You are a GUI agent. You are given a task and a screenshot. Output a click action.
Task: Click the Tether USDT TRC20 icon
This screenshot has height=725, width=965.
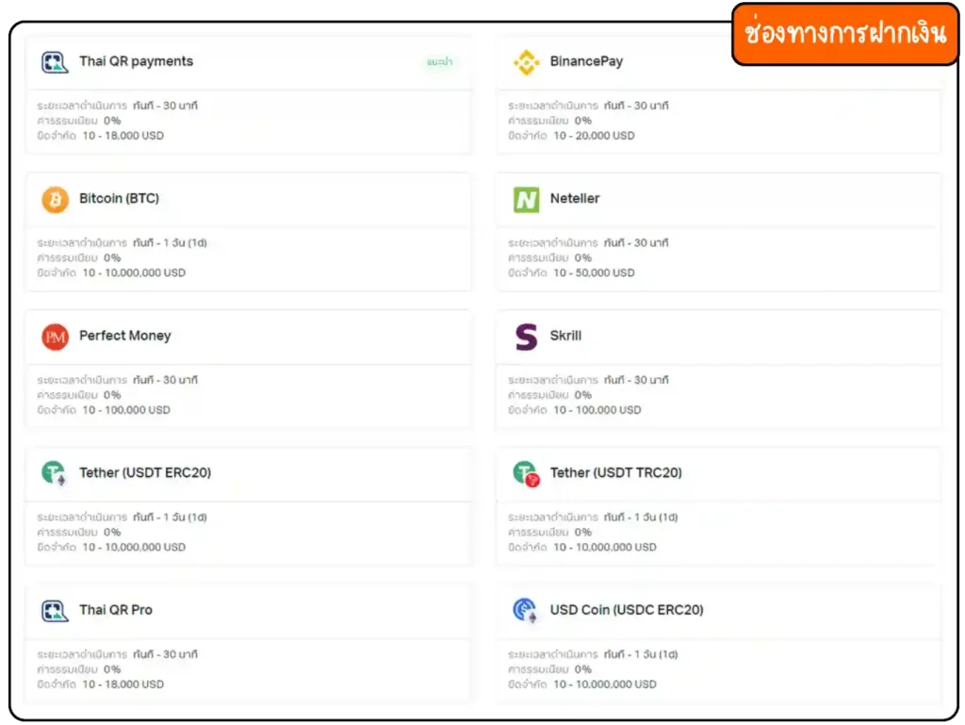526,473
